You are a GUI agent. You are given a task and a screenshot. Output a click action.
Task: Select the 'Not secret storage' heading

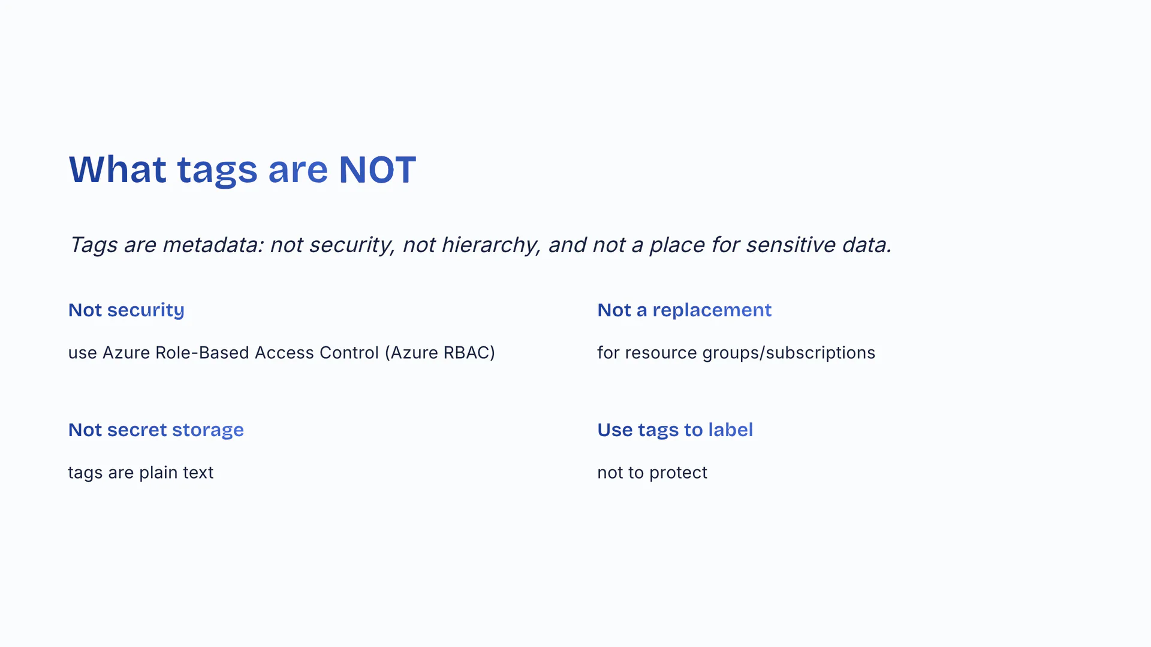click(156, 430)
